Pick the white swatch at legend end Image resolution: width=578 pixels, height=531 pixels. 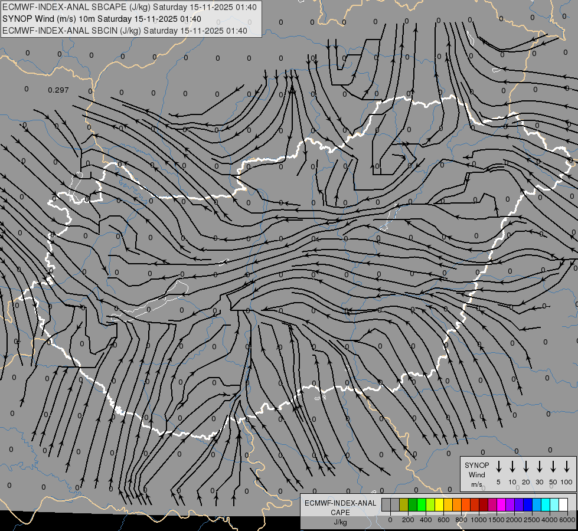(563, 504)
